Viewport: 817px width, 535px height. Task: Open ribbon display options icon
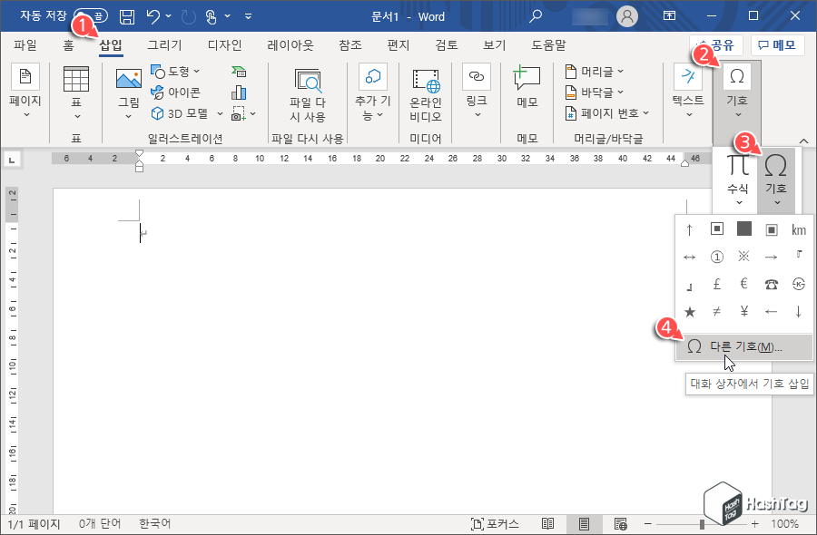click(x=670, y=16)
